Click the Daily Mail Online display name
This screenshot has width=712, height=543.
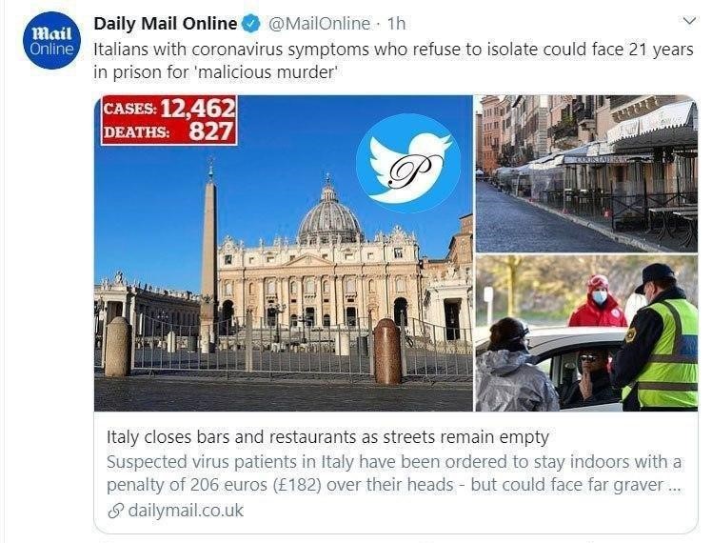coord(166,24)
